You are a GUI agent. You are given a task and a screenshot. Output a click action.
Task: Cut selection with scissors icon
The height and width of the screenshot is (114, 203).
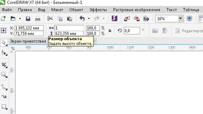click(50, 18)
